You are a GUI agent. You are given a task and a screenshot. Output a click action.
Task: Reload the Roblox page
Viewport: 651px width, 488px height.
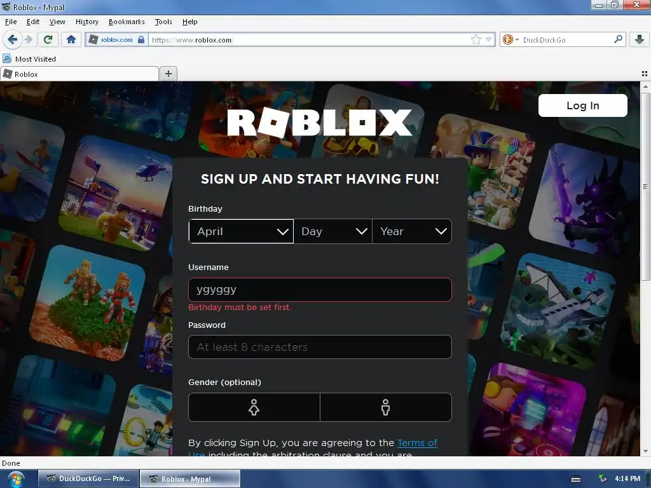click(x=48, y=39)
